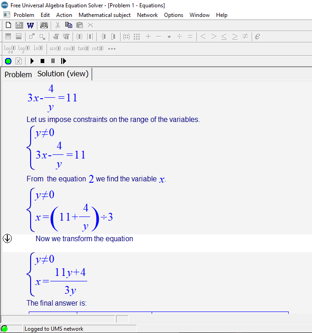Insert 3x3 dot grid matrix icon

point(137,37)
